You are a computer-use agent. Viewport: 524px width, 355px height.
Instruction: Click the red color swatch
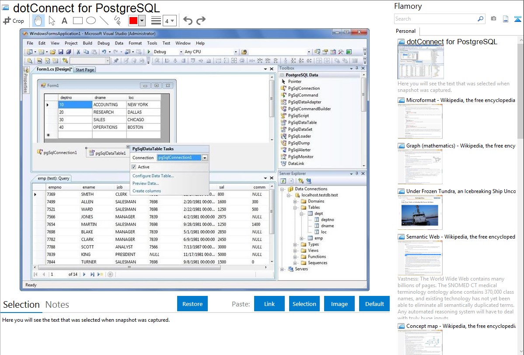133,21
